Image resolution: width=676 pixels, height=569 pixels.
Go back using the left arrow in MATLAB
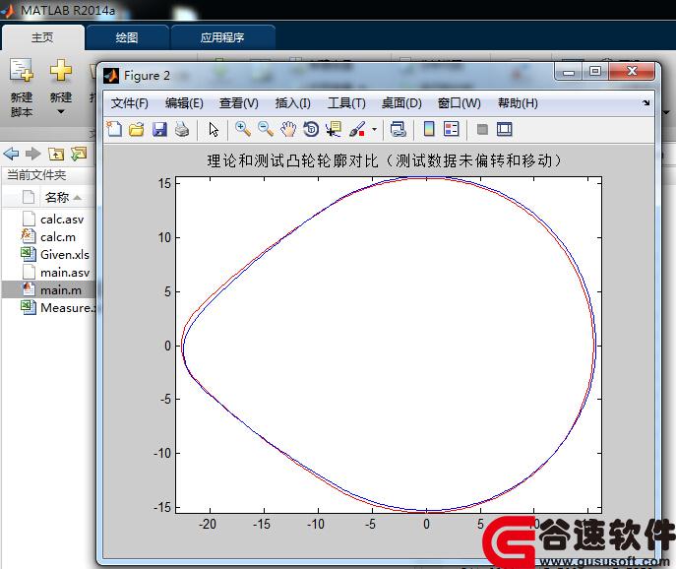(x=11, y=154)
